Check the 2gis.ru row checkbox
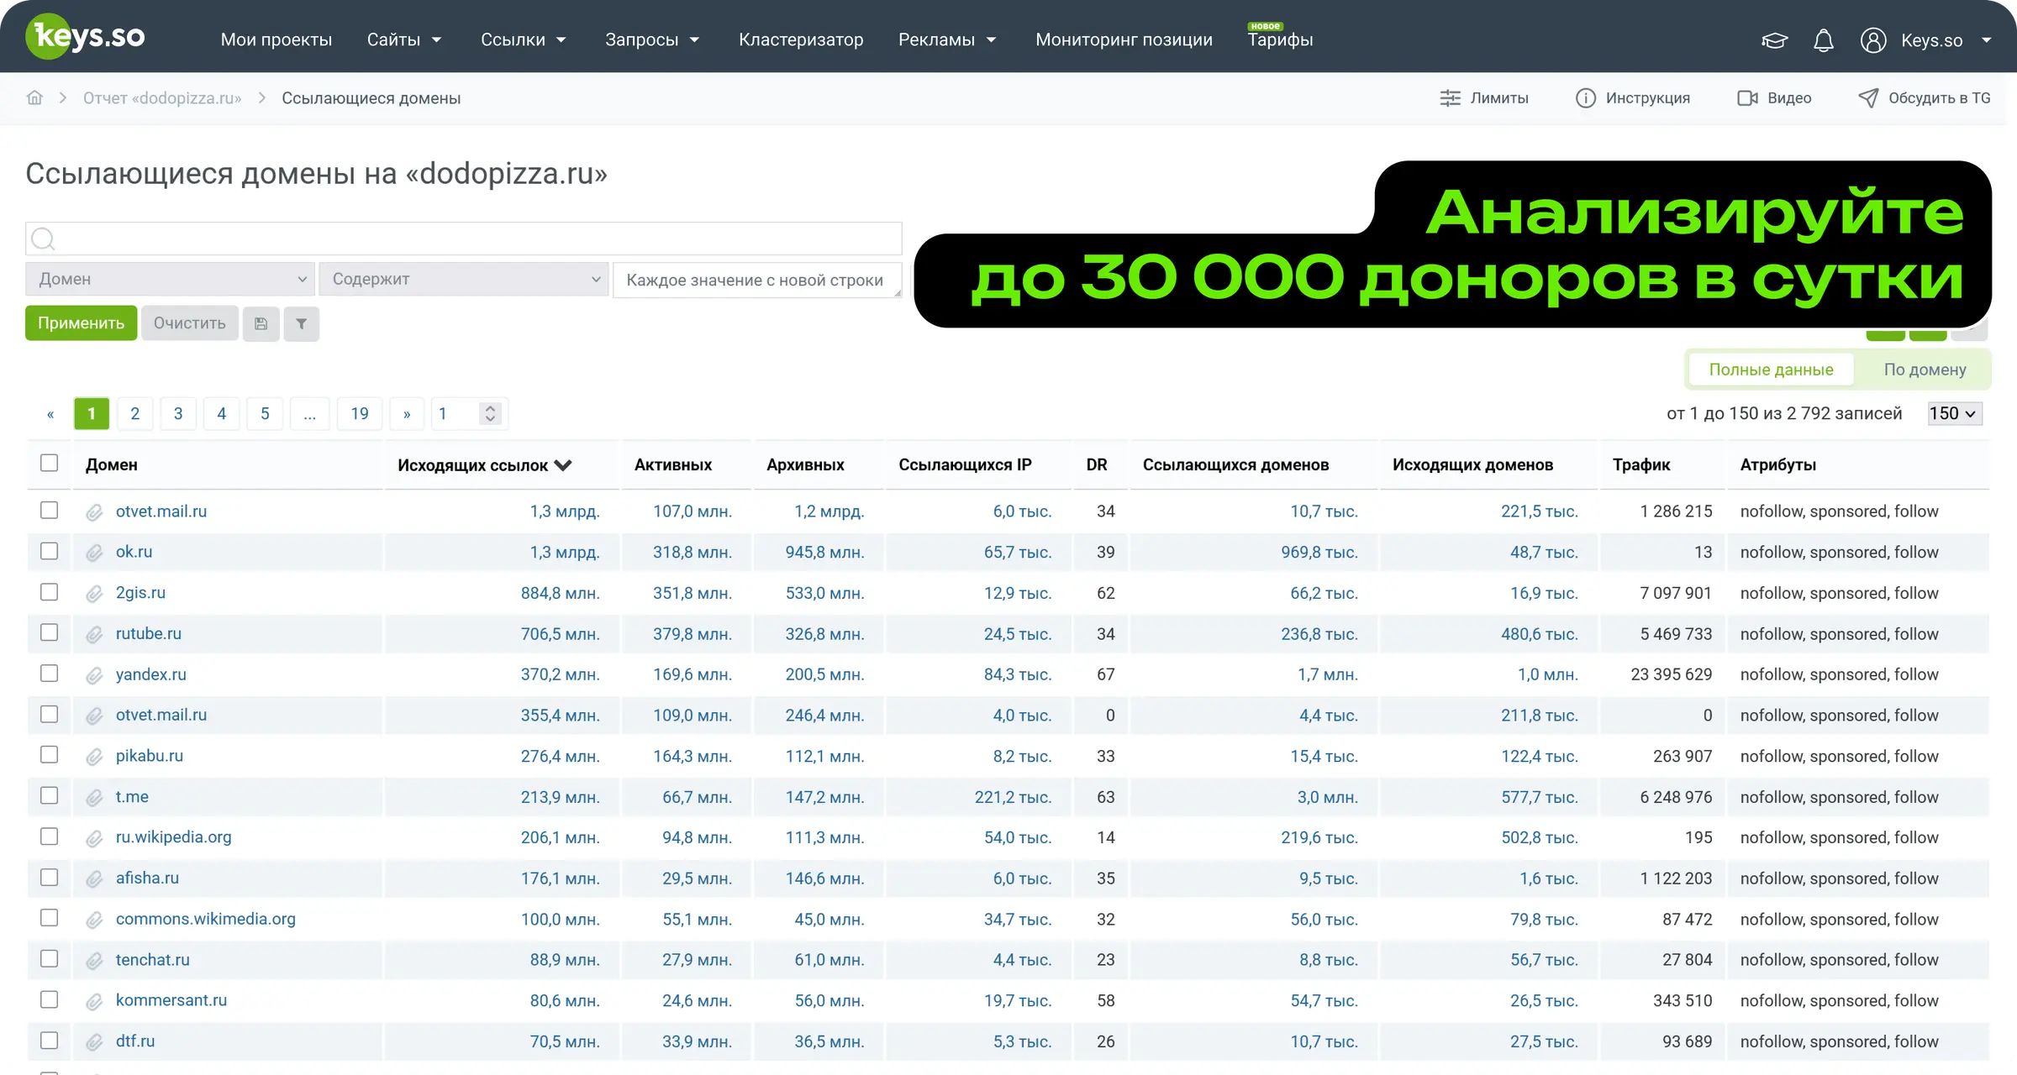Image resolution: width=2017 pixels, height=1075 pixels. pyautogui.click(x=50, y=592)
